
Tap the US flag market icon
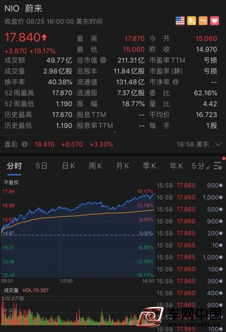(x=180, y=21)
